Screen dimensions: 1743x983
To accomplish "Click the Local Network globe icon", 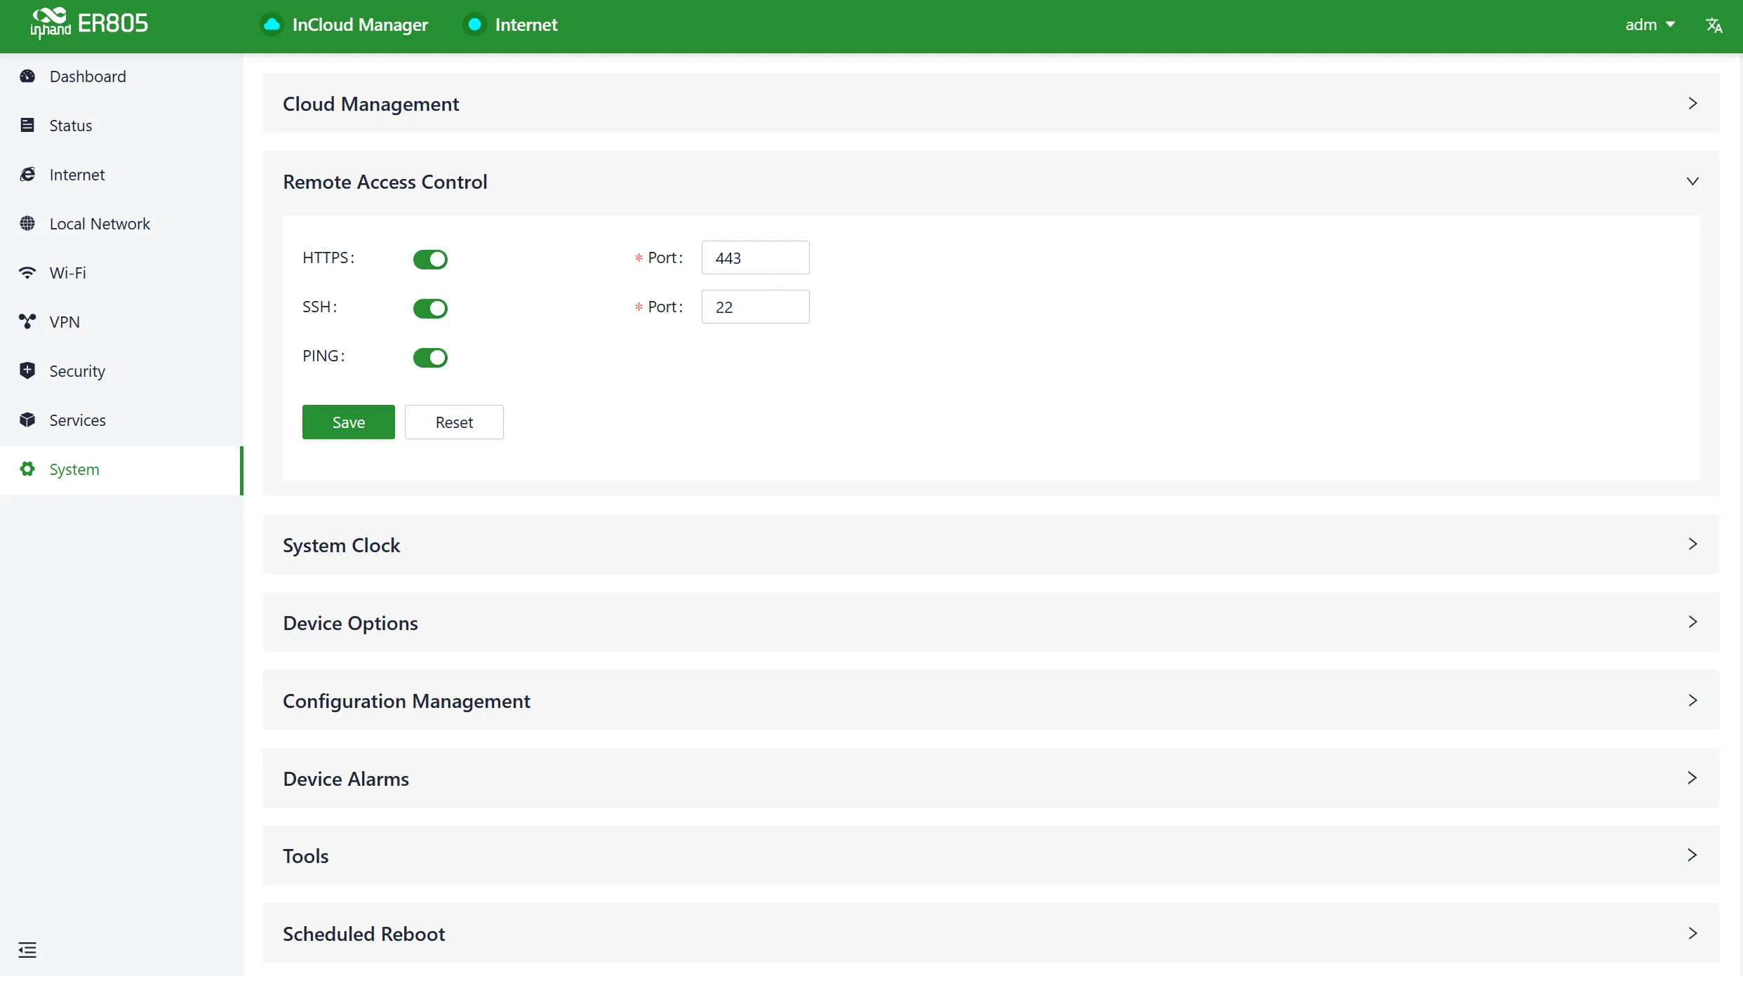I will 27,224.
